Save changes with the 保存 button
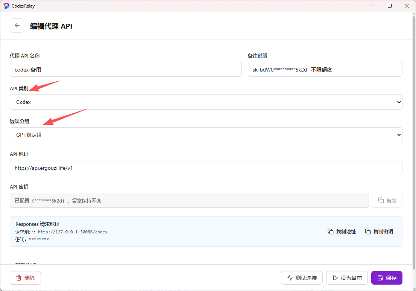 [x=387, y=278]
